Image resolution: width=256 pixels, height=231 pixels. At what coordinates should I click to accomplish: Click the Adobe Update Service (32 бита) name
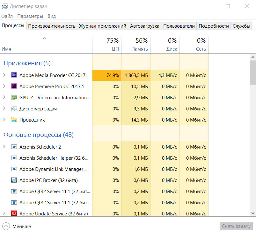coord(54,213)
